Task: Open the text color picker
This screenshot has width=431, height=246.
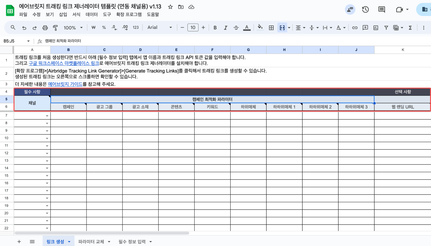Action: coord(247,28)
